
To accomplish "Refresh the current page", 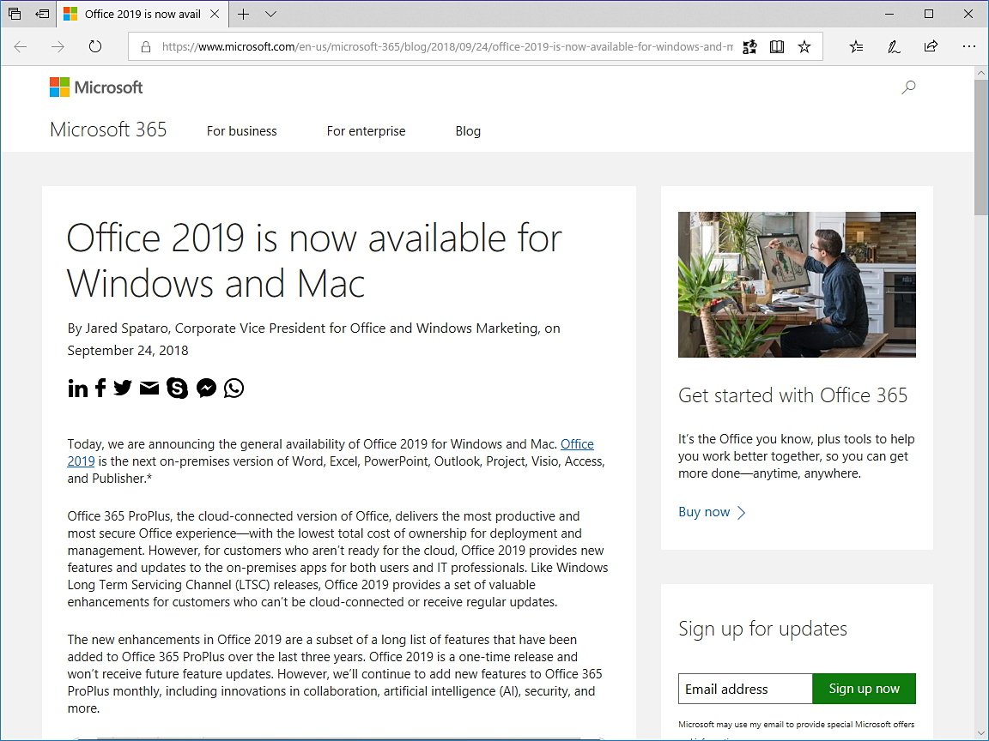I will tap(94, 46).
